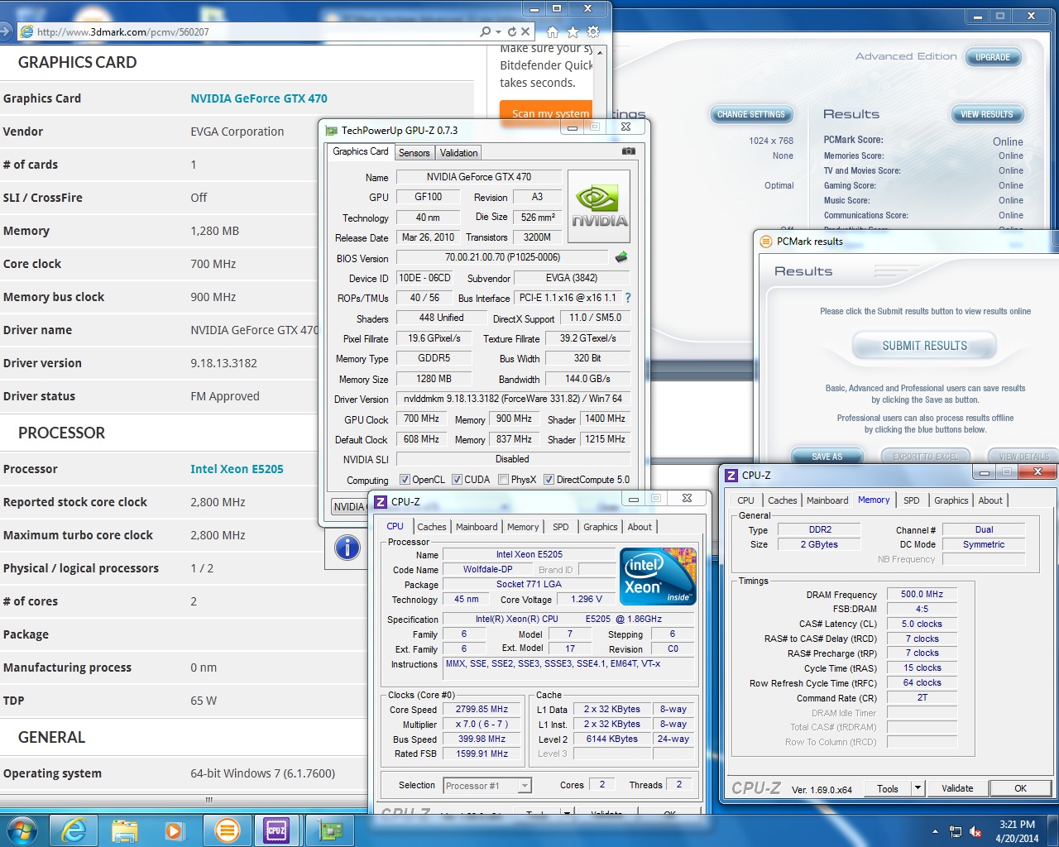Click VIEW RESULTS in PCMark
The image size is (1059, 847).
[x=986, y=115]
